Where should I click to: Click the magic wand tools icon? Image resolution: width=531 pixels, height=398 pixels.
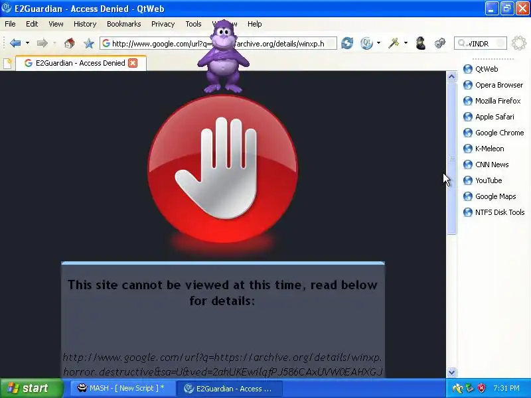pos(394,43)
